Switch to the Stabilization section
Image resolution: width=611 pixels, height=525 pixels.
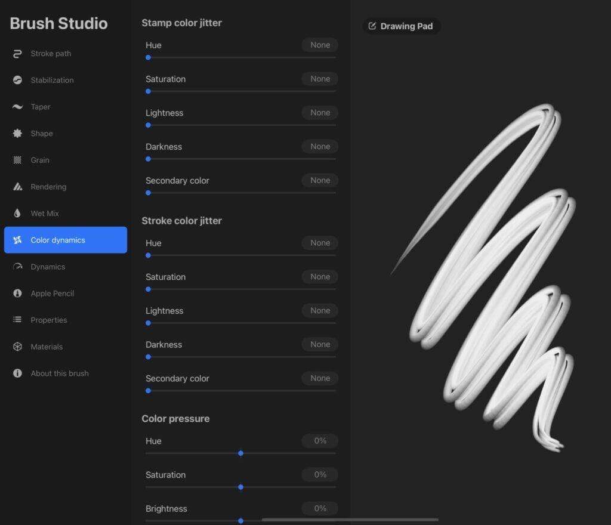[x=66, y=80]
